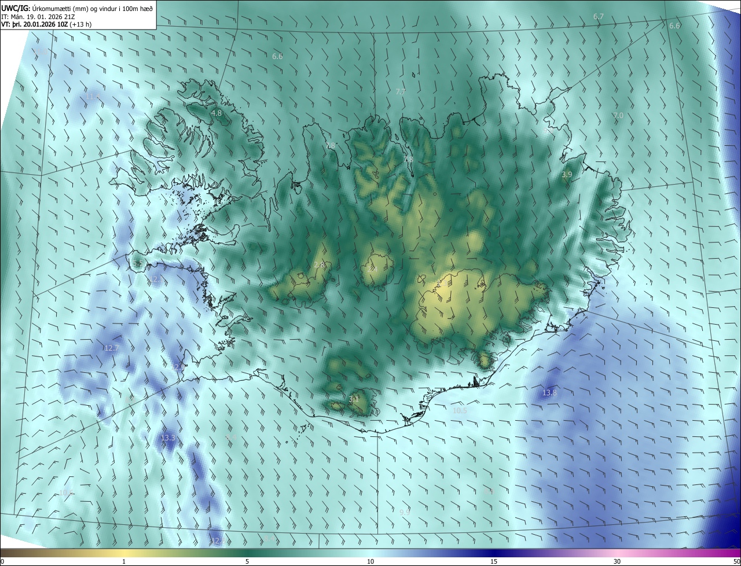Click the 13.8 value over the southeast sea
Viewport: 741px width, 566px height.
point(549,393)
